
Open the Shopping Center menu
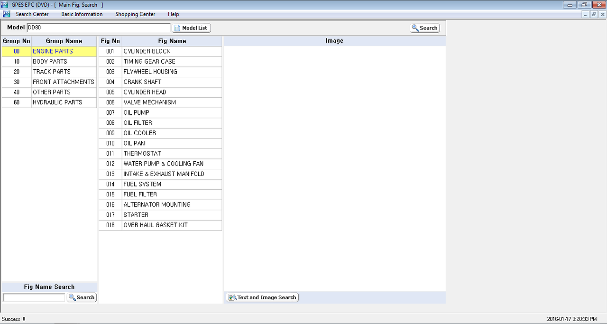[135, 14]
